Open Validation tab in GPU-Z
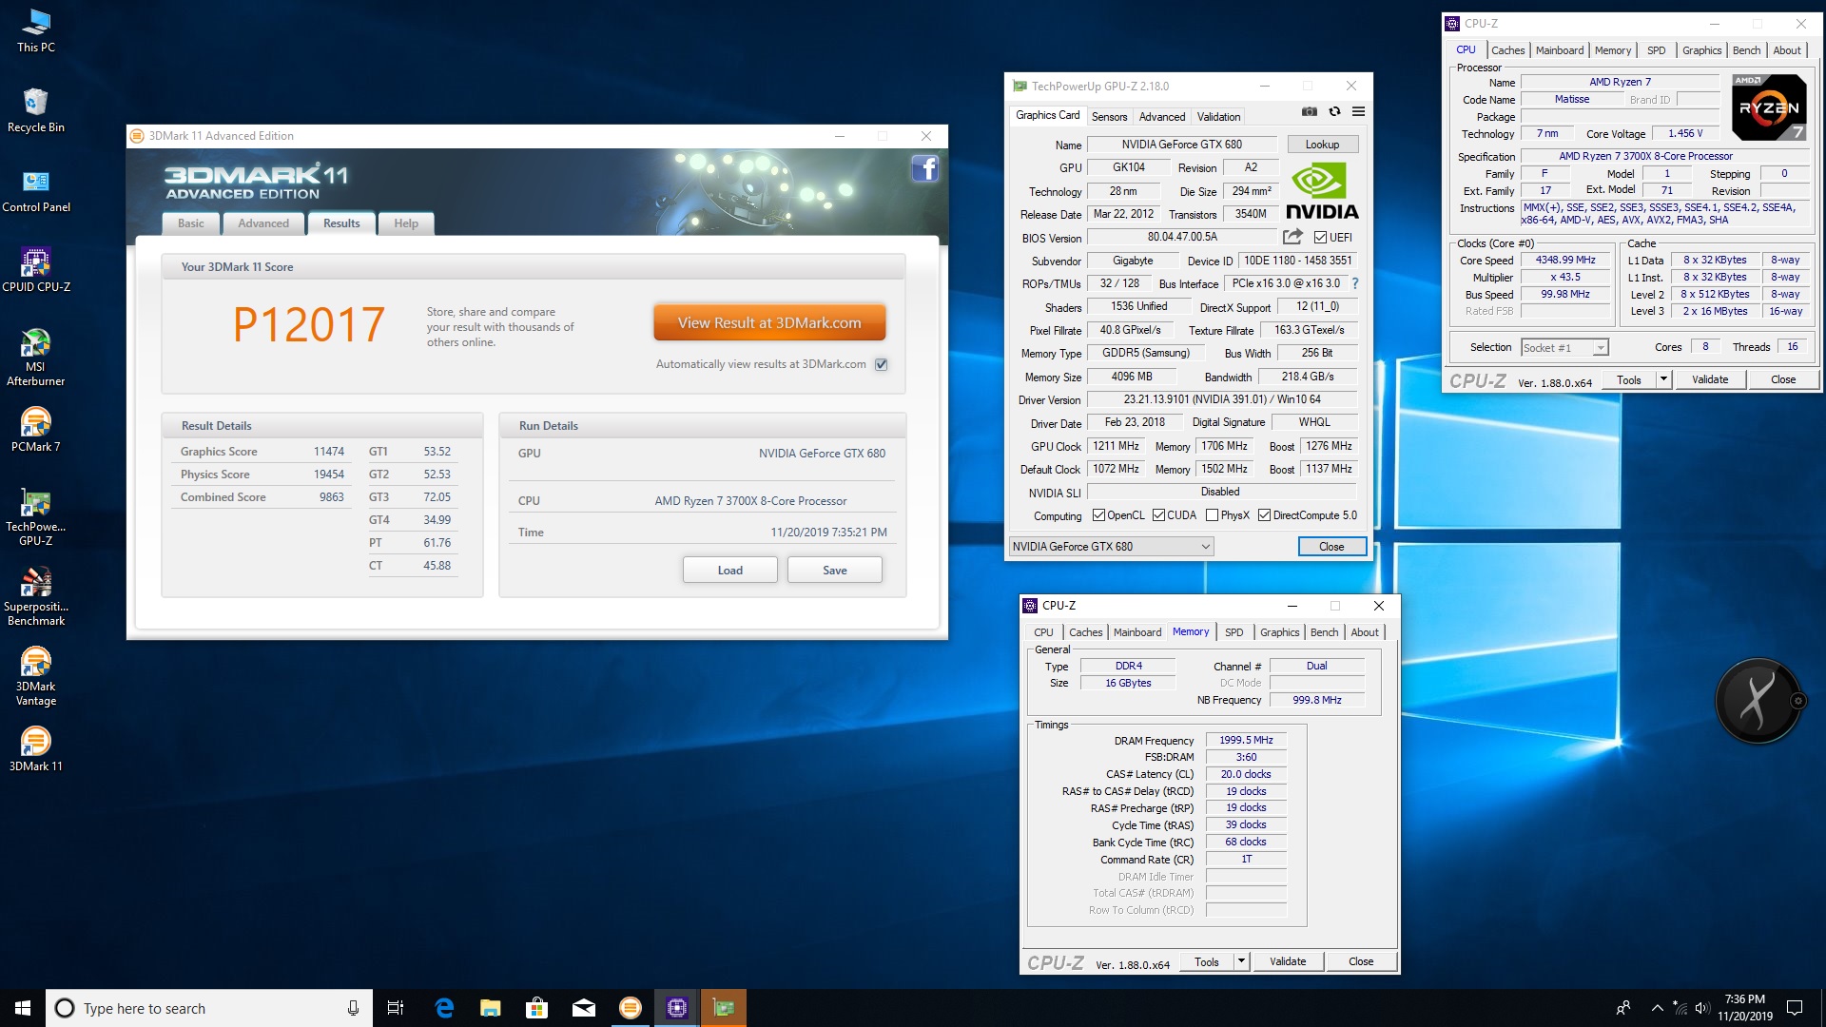Viewport: 1826px width, 1027px height. (1218, 117)
